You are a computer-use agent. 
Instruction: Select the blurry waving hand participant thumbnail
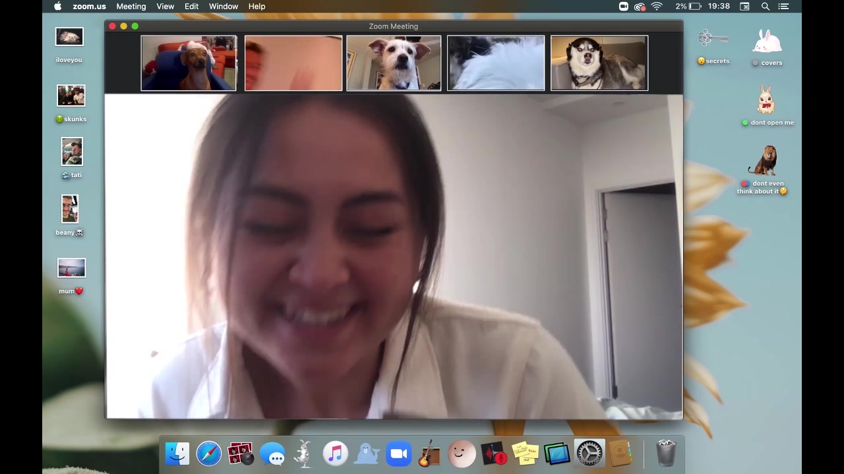[x=293, y=63]
